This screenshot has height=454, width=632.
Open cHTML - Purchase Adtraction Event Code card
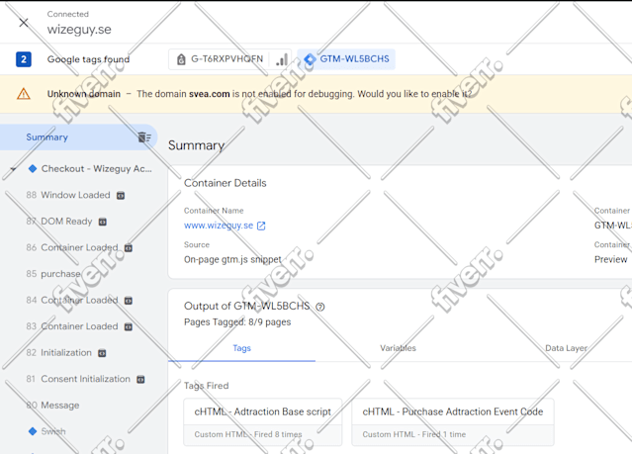click(453, 421)
